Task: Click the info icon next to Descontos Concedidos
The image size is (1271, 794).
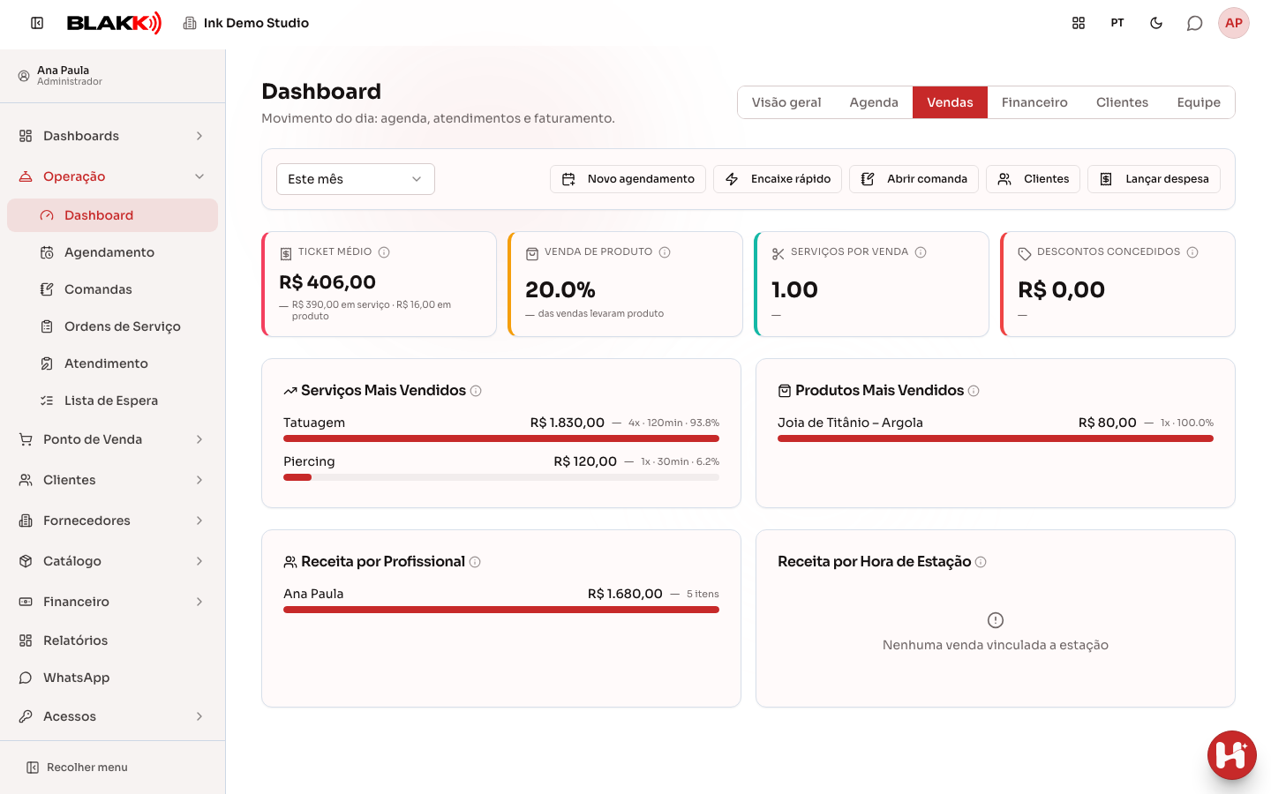Action: pyautogui.click(x=1192, y=252)
